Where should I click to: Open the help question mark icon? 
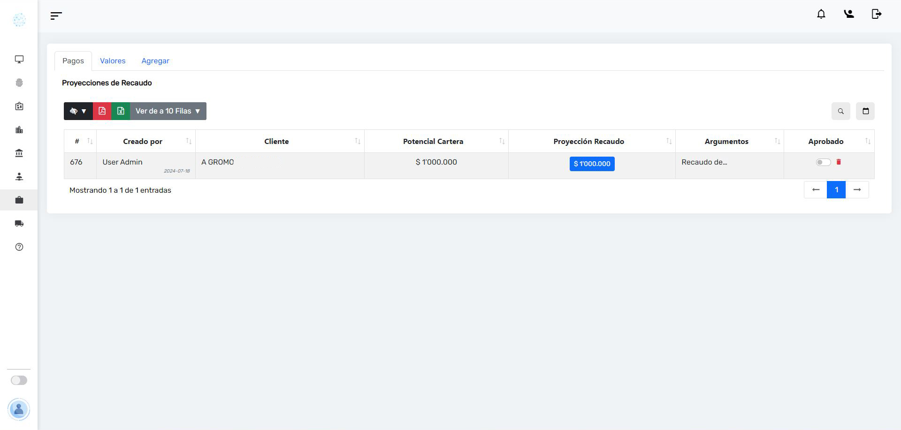(19, 247)
